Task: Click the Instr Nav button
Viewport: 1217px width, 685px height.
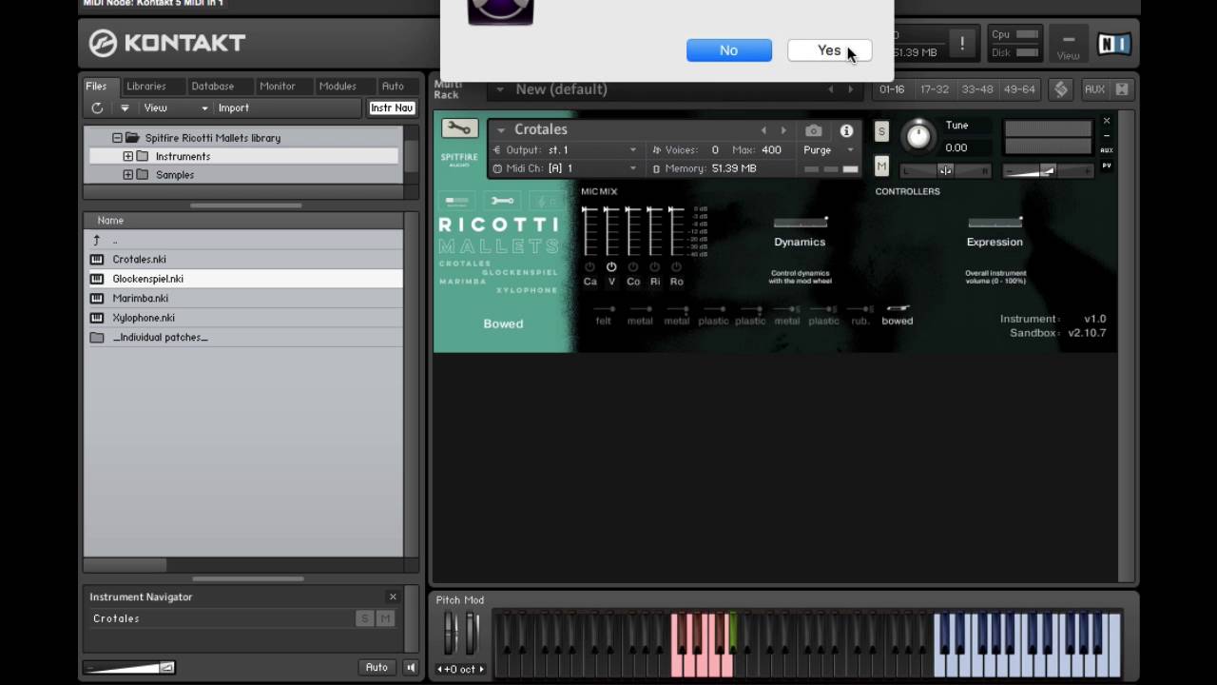Action: [x=392, y=108]
